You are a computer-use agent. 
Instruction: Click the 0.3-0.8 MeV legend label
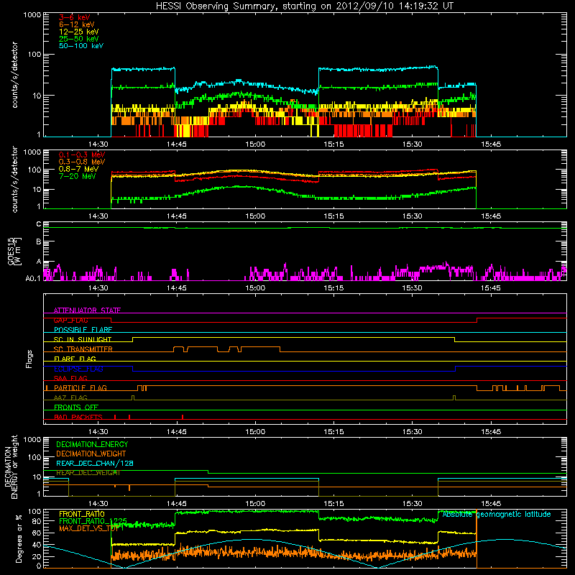point(82,162)
